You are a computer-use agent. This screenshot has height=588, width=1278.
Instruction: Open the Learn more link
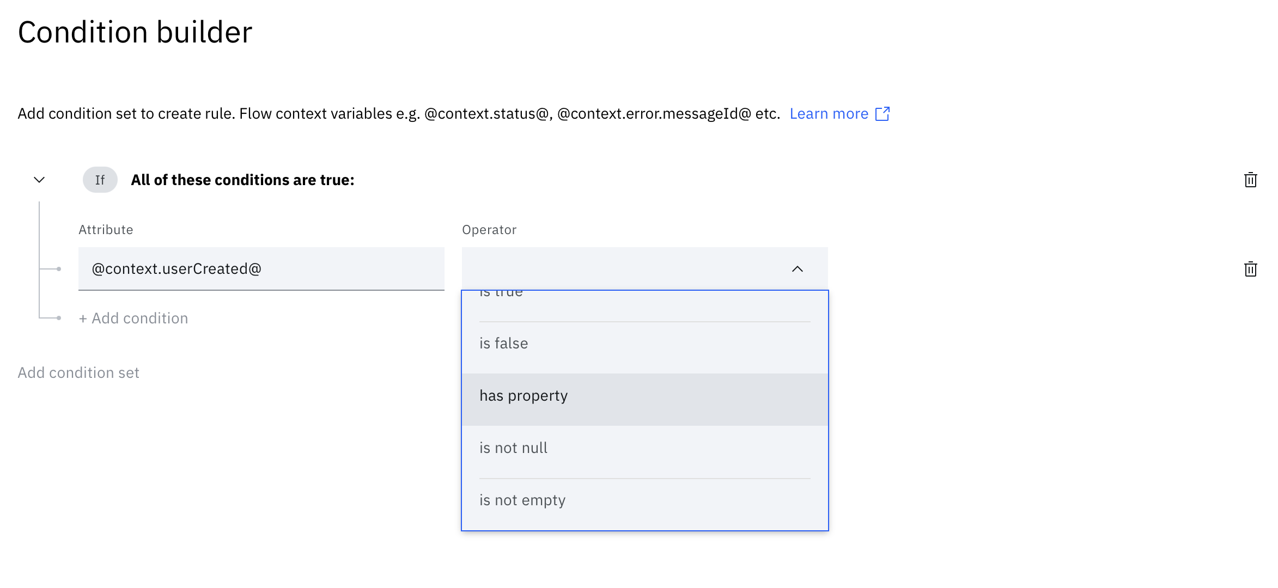pyautogui.click(x=829, y=114)
